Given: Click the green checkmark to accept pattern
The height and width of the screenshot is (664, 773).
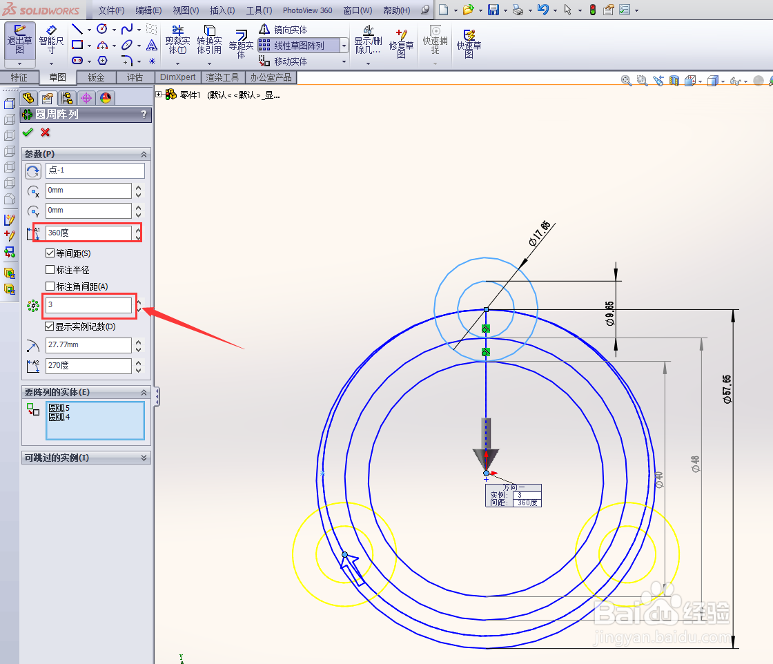Looking at the screenshot, I should pyautogui.click(x=28, y=132).
